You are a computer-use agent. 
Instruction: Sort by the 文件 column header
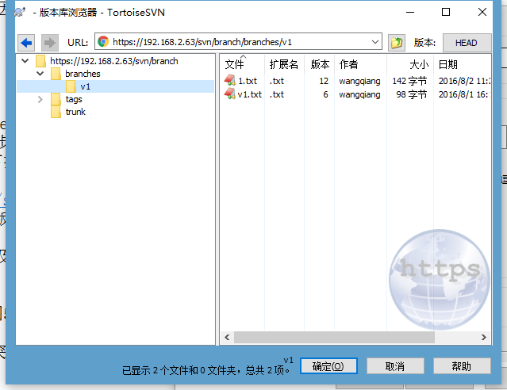tap(243, 64)
